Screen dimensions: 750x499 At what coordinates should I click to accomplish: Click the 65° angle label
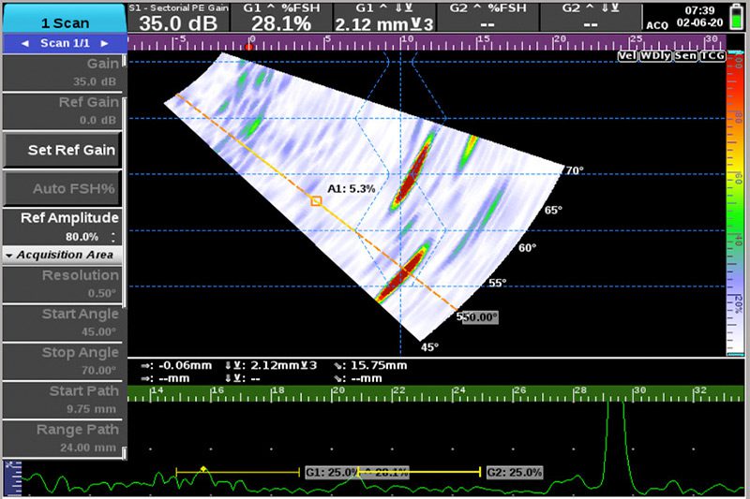pos(553,210)
